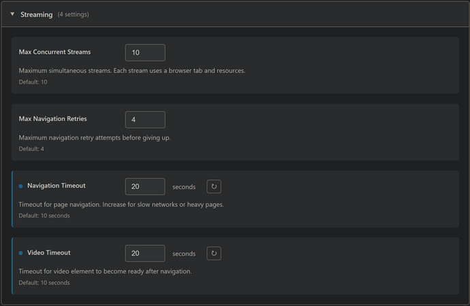The image size is (470, 306).
Task: Click the Navigation Timeout setting name
Action: [x=57, y=186]
